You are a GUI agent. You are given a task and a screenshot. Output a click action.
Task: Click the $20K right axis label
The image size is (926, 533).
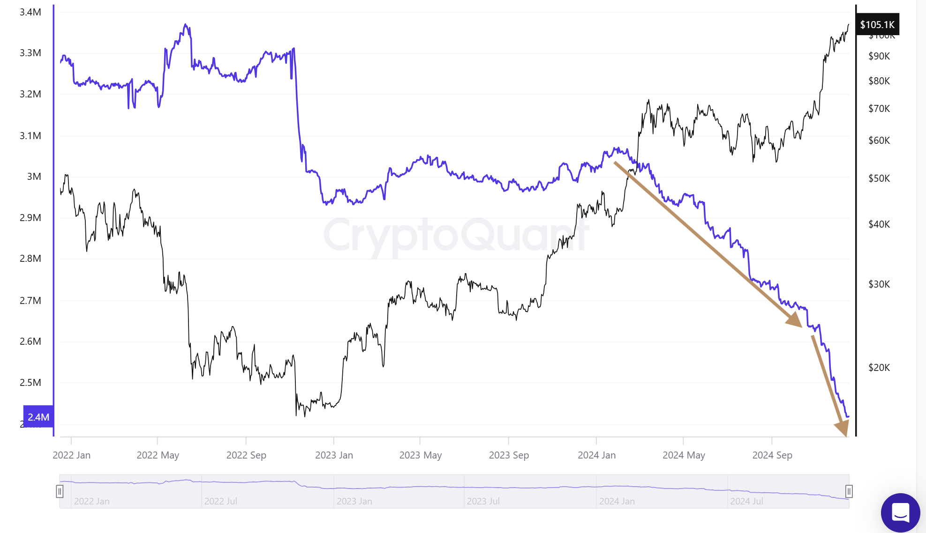point(879,368)
